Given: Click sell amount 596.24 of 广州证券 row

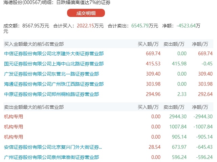Looking at the screenshot, I should point(179,157).
